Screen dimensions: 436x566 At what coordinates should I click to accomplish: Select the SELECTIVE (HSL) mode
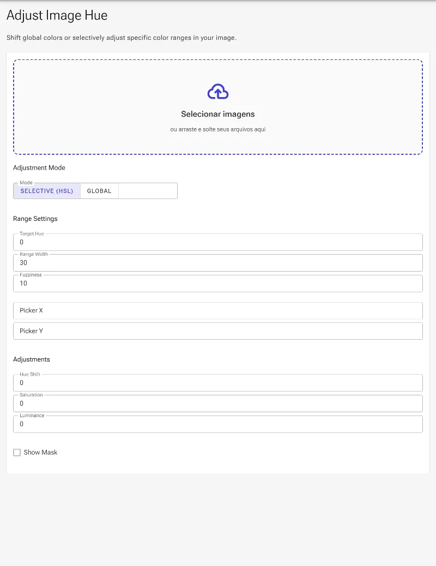coord(47,191)
